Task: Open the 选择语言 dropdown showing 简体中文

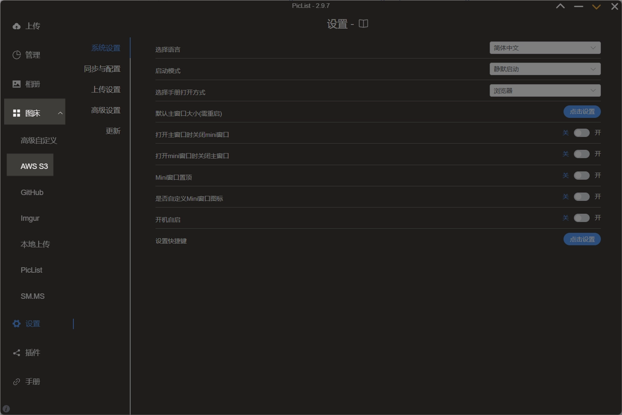Action: (545, 48)
